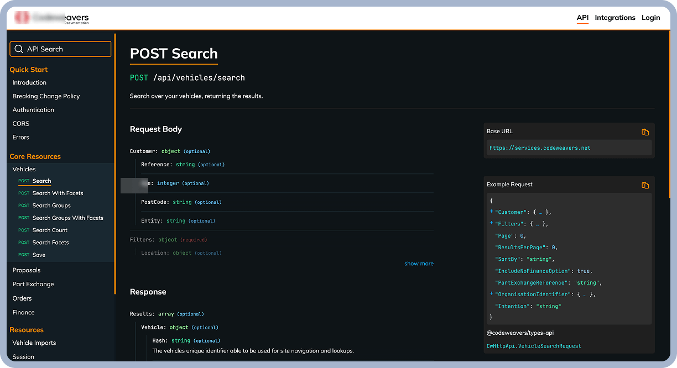Screen dimensions: 677x368
Task: Select POST Search in the sidebar
Action: pyautogui.click(x=34, y=181)
